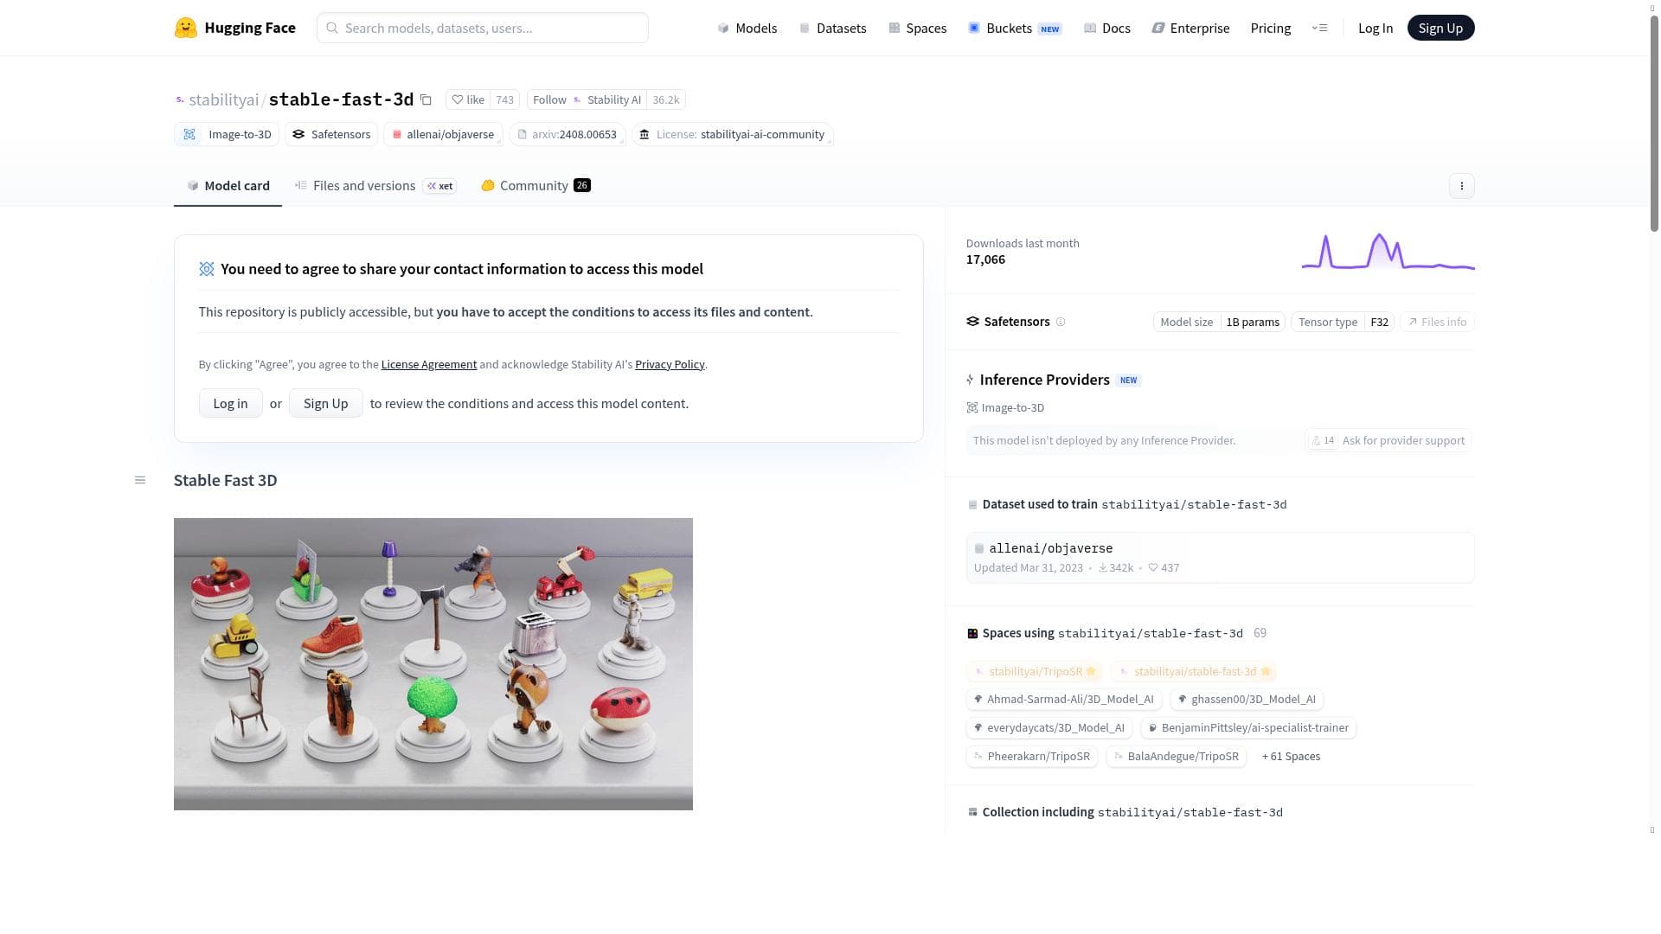
Task: Expand the navbar more-options menu
Action: pos(1319,28)
